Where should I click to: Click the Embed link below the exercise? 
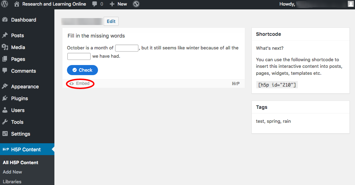[x=83, y=83]
